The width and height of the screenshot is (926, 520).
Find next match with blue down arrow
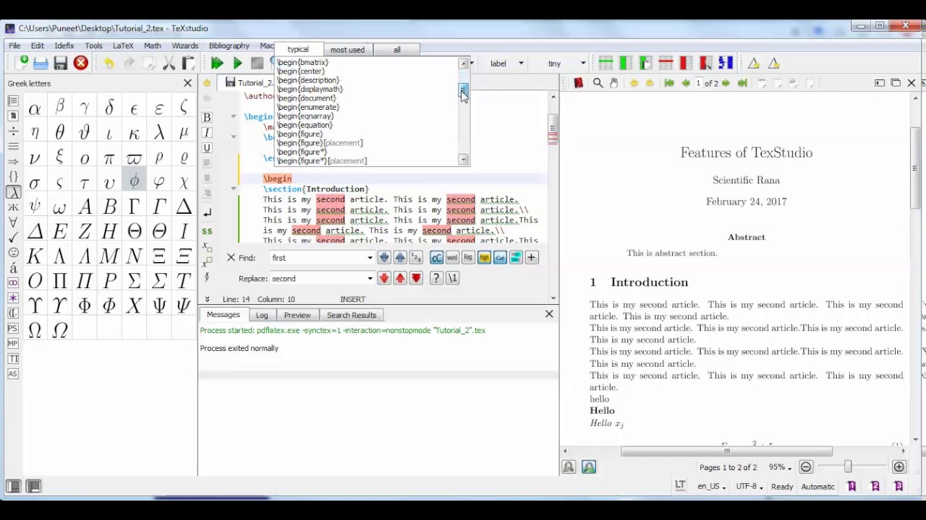(x=384, y=258)
